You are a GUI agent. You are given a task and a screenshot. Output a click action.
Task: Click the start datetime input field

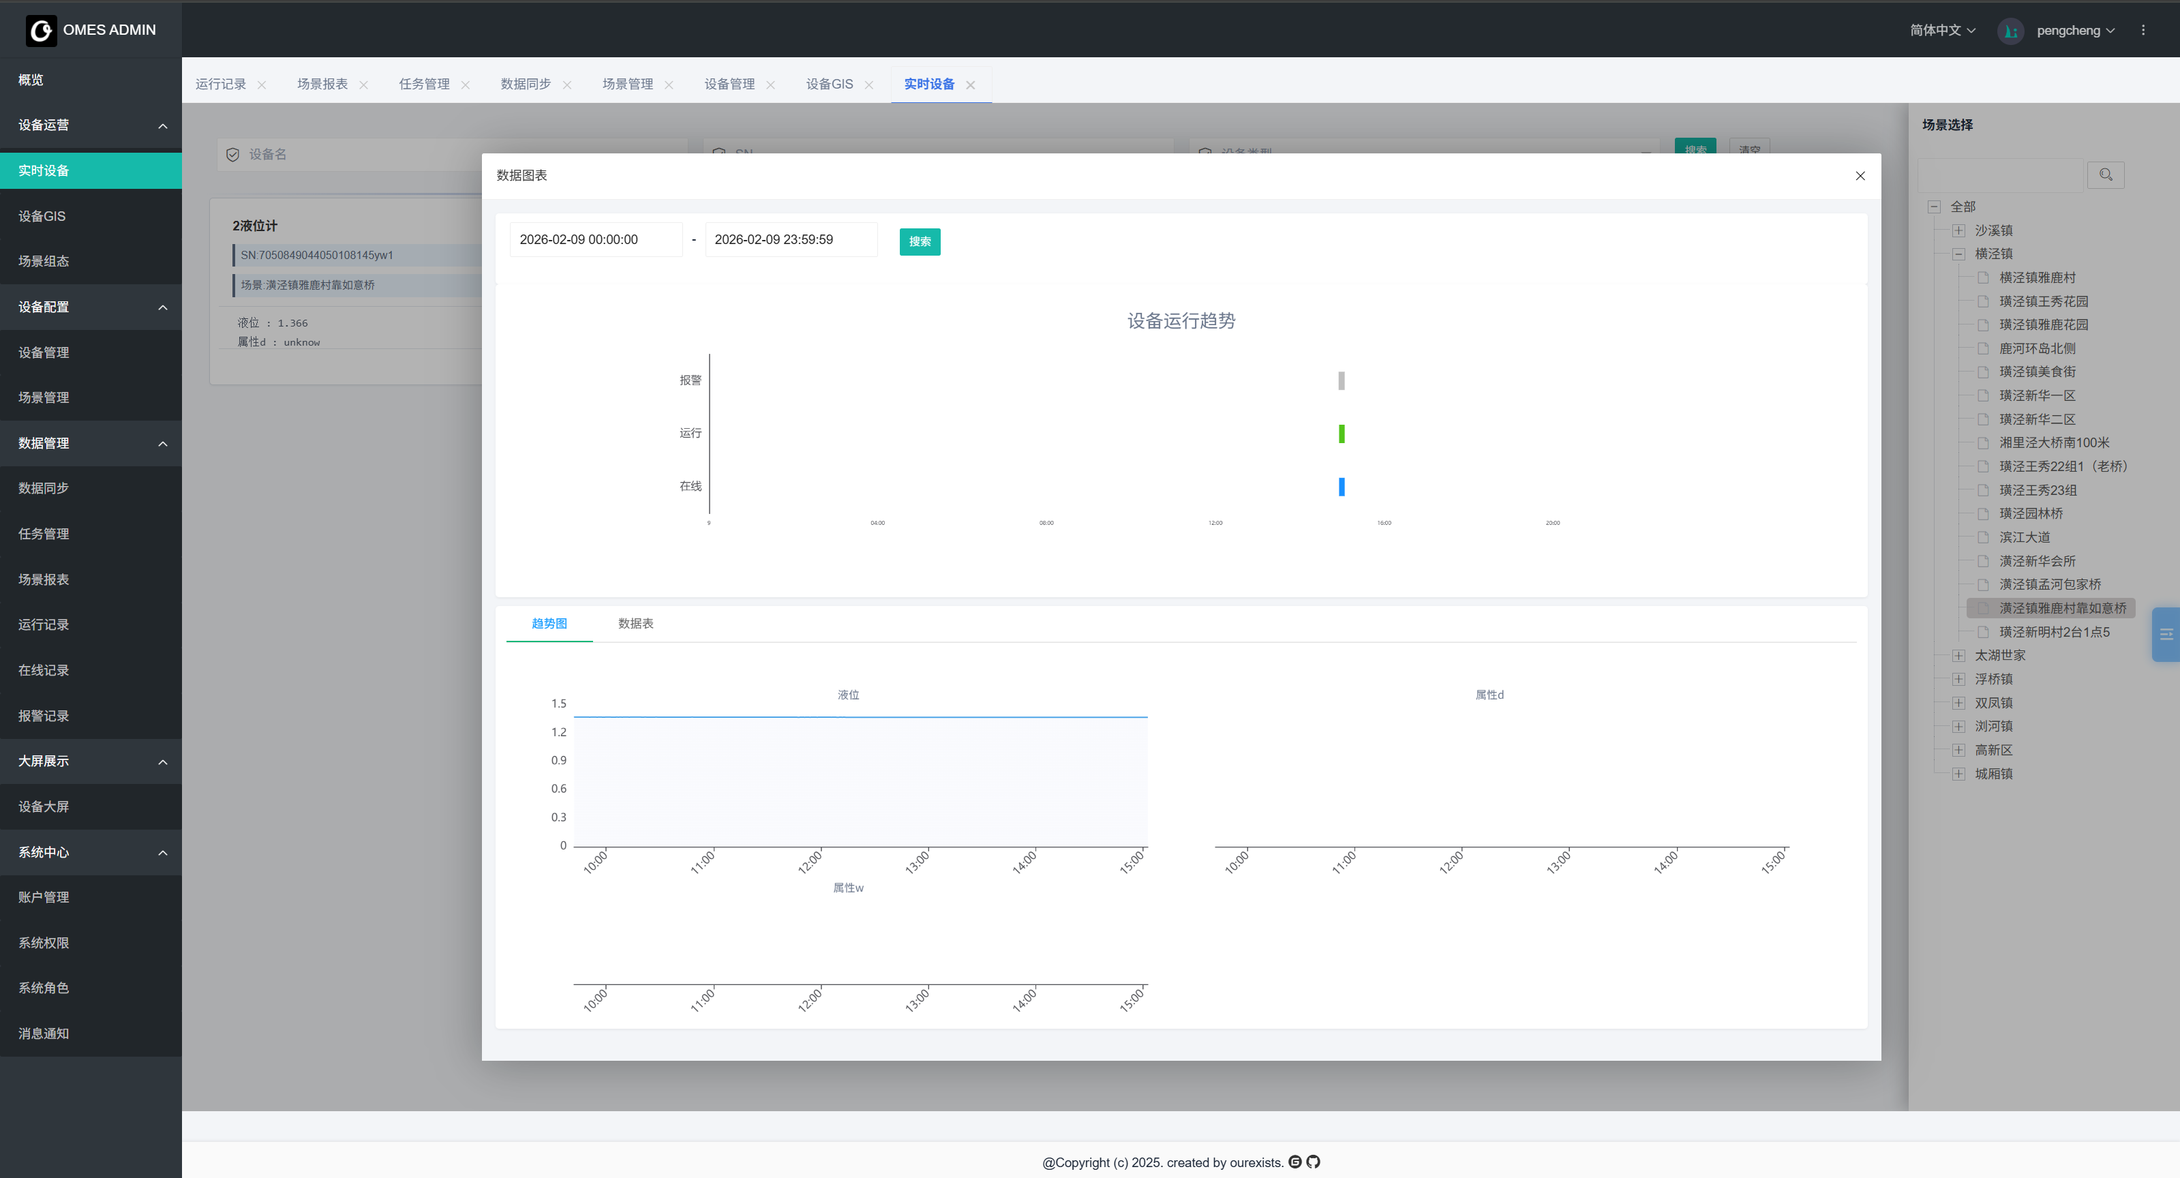pyautogui.click(x=595, y=239)
